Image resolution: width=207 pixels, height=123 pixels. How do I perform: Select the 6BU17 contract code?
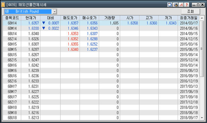pyautogui.click(x=12, y=97)
